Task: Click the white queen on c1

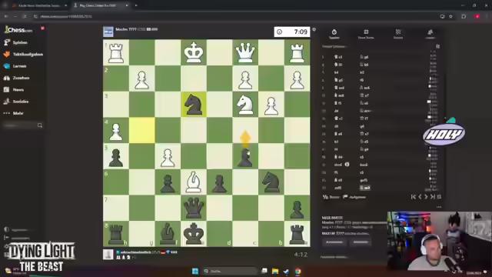Action: tap(245, 52)
